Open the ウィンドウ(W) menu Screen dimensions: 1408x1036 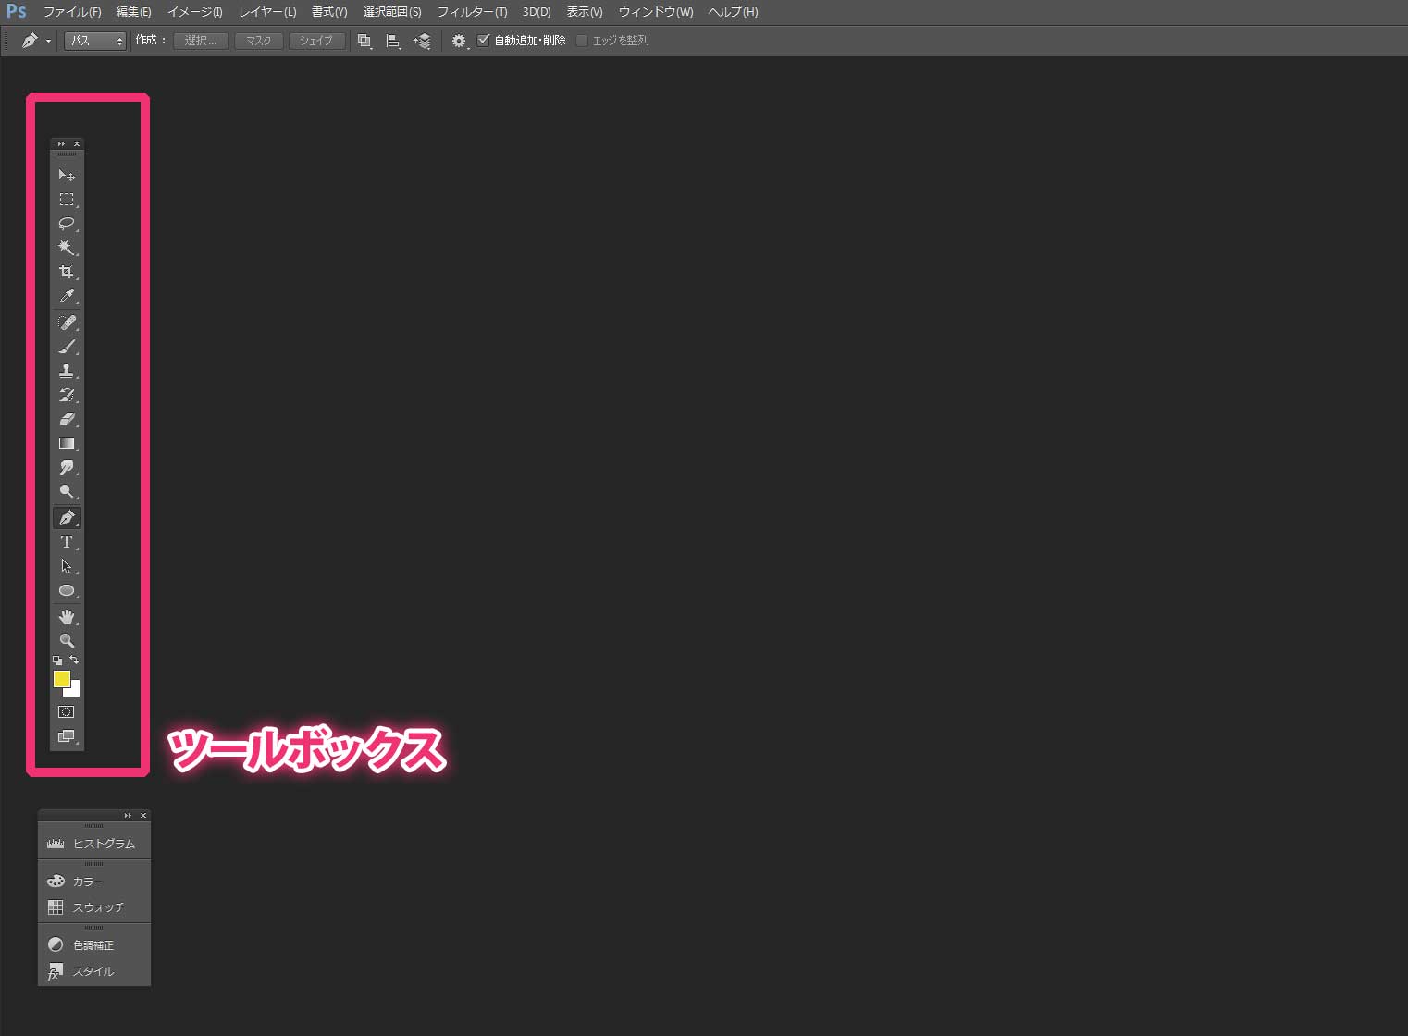[x=656, y=12]
